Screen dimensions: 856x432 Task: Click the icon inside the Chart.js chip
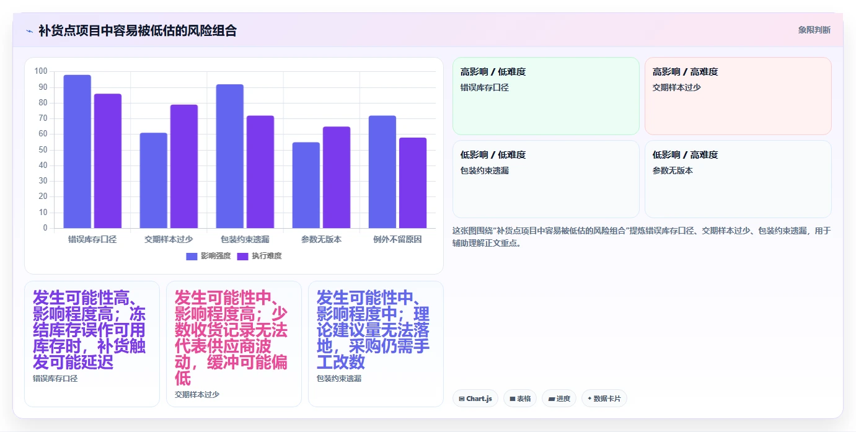(x=462, y=399)
